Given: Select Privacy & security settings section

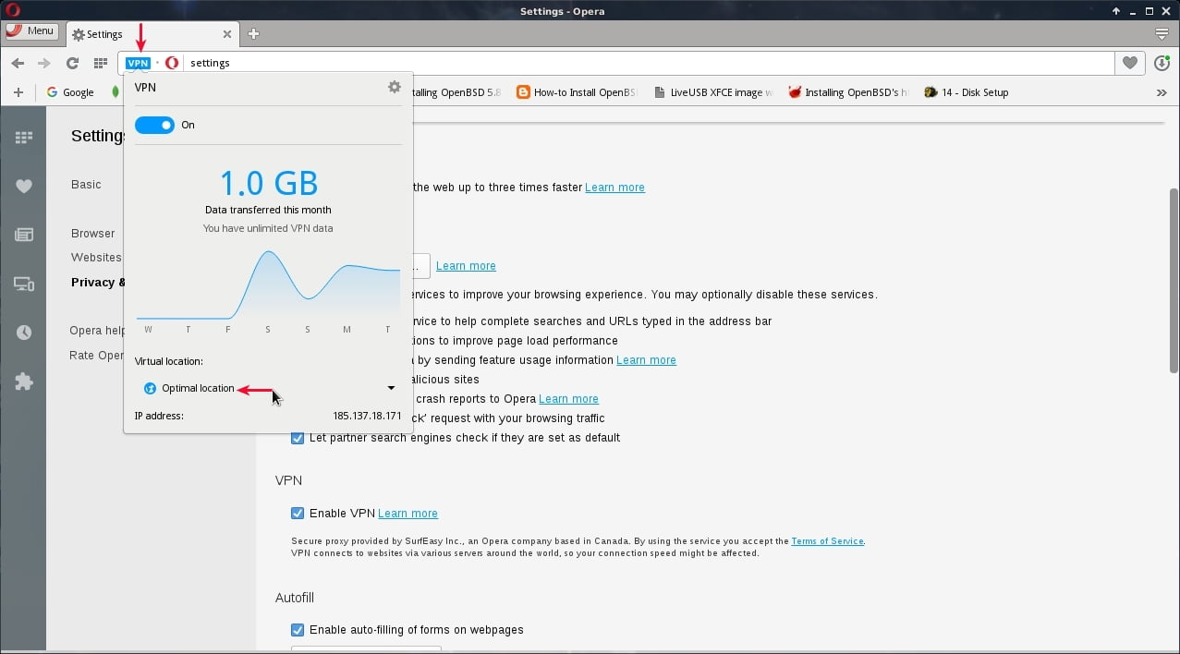Looking at the screenshot, I should coord(97,283).
